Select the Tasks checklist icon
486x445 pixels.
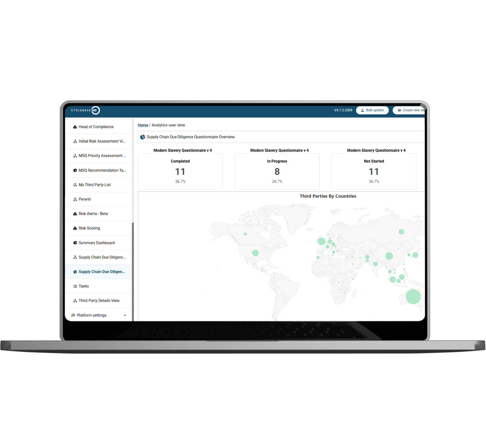coord(75,286)
